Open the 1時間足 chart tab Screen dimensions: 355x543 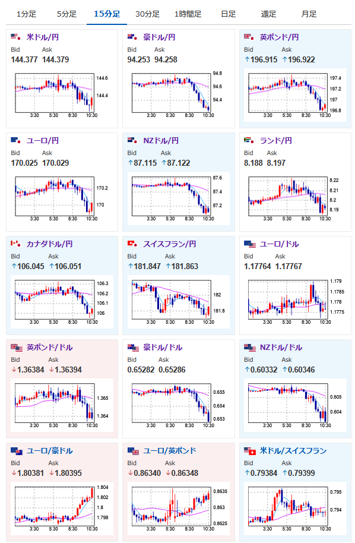(188, 14)
